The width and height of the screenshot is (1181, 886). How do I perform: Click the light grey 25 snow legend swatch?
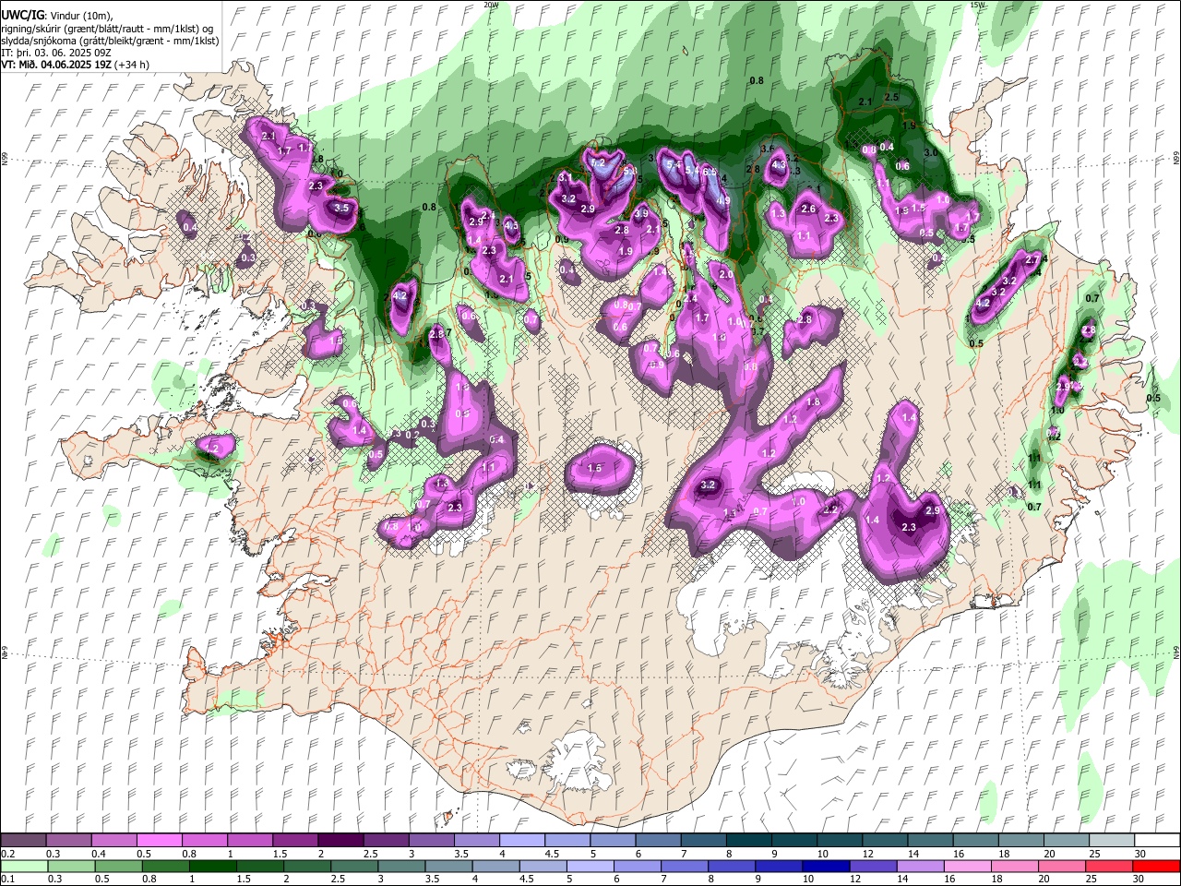point(1112,841)
